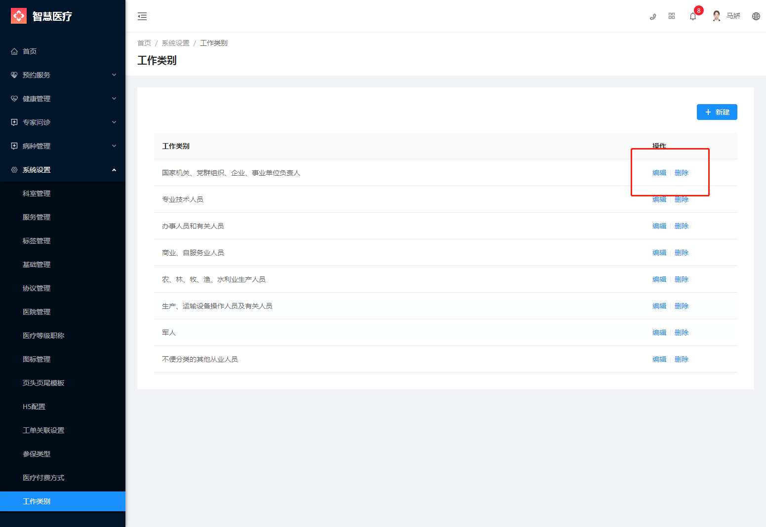Collapse sidebar using the menu fold icon

[142, 16]
